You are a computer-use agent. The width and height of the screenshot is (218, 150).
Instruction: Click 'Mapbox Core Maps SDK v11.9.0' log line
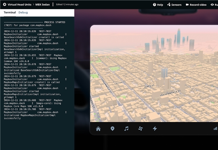tap(23, 106)
